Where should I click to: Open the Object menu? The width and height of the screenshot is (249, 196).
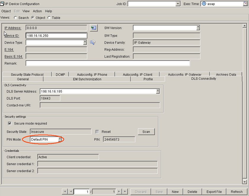[6, 11]
